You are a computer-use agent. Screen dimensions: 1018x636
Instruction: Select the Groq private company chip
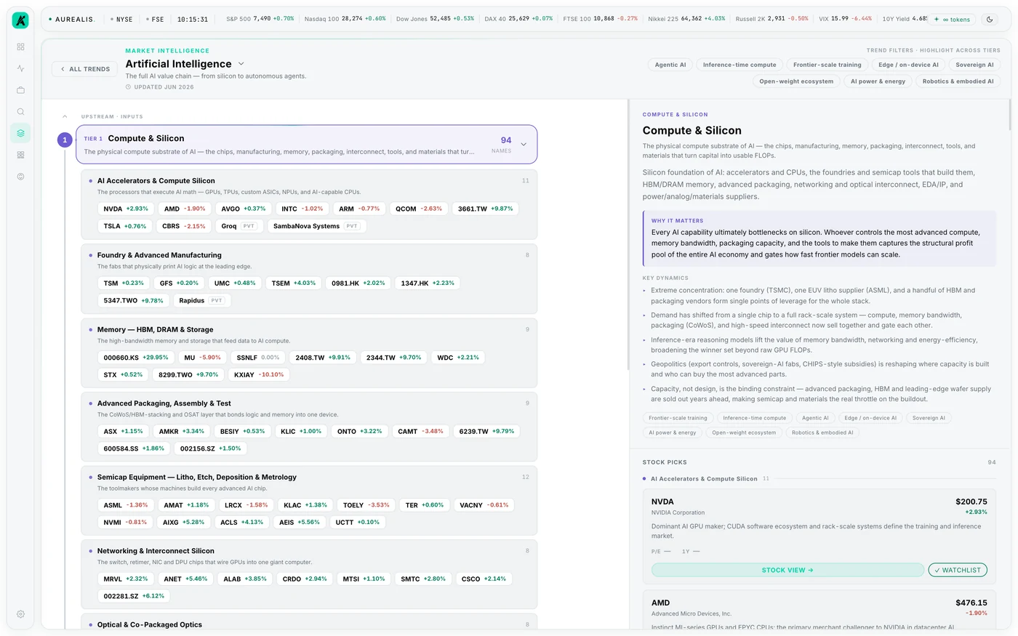point(238,226)
